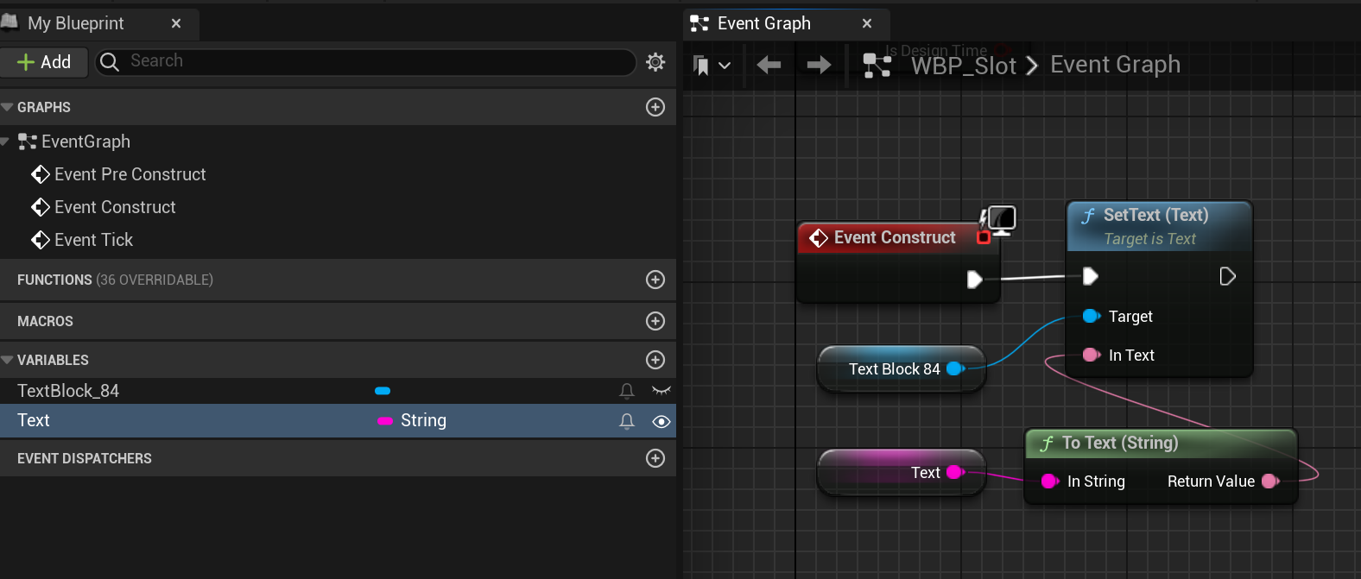Image resolution: width=1361 pixels, height=579 pixels.
Task: Click the graph icon beside WBP_Slot breadcrumb
Action: coord(877,65)
